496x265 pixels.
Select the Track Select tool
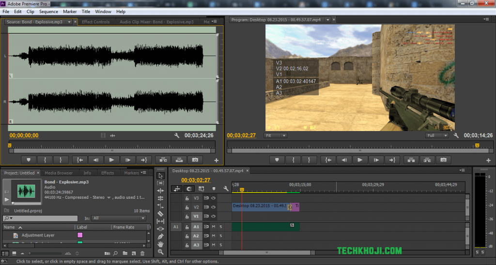point(160,183)
